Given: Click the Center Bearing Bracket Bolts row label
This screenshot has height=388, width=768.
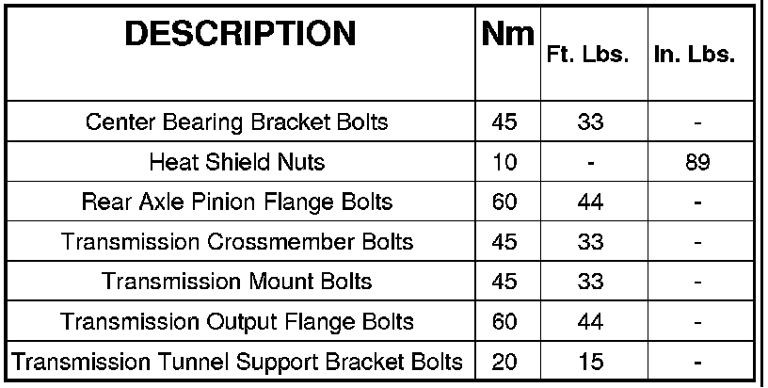Looking at the screenshot, I should [x=236, y=122].
